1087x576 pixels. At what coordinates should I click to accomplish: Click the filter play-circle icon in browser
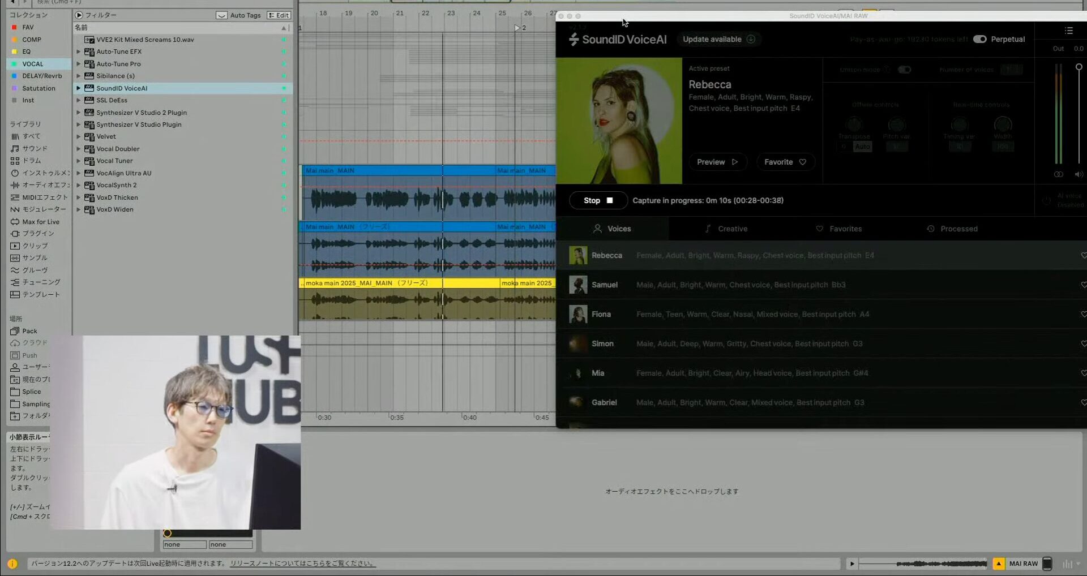(79, 15)
